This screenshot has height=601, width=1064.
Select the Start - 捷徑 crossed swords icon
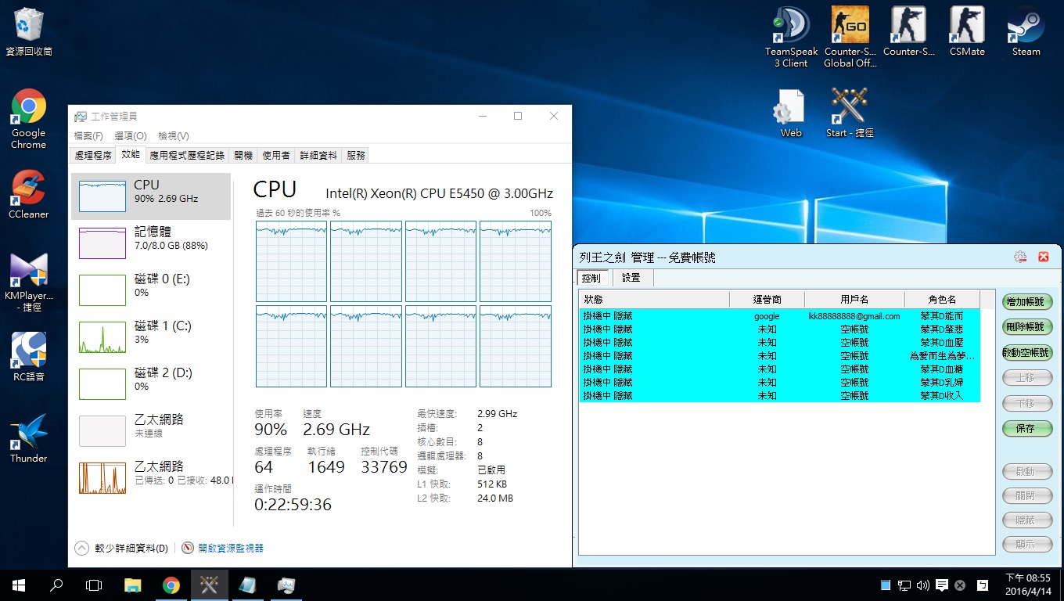[850, 113]
